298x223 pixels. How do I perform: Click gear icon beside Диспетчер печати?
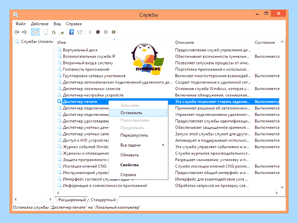click(60, 101)
